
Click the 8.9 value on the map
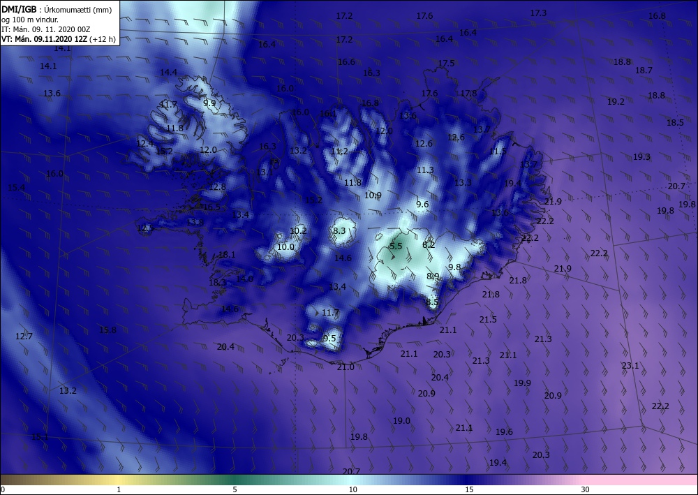pyautogui.click(x=433, y=276)
